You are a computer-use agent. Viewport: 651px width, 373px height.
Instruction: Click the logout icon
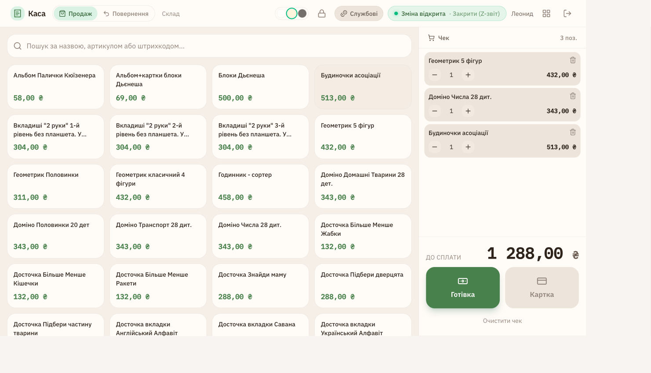click(567, 14)
